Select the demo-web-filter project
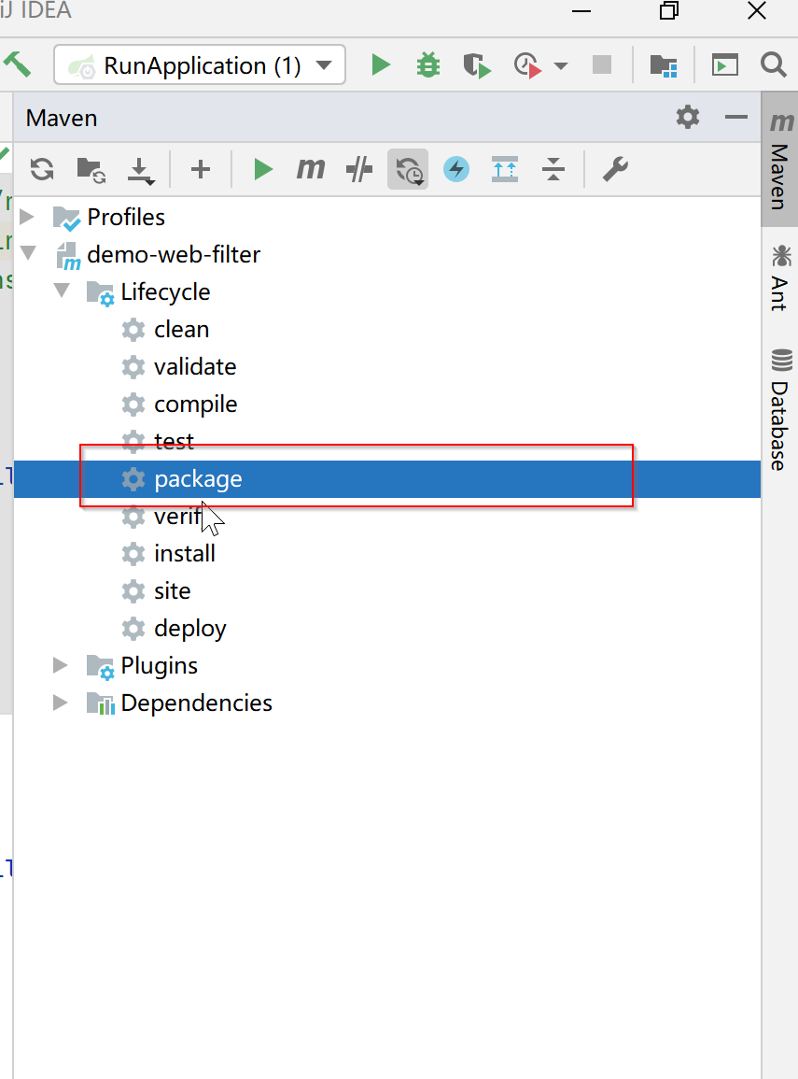 [174, 255]
